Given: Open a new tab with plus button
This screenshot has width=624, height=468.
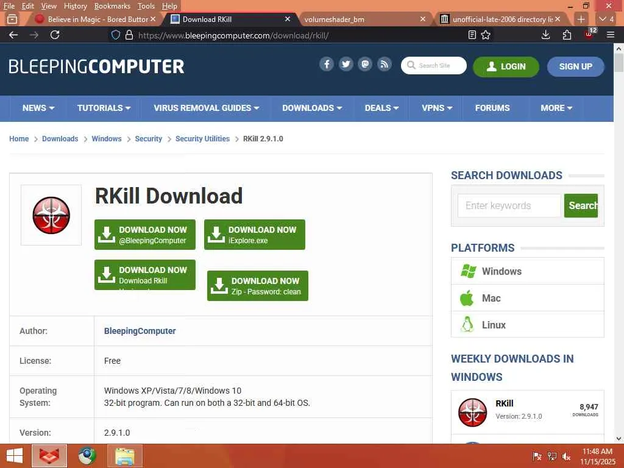Looking at the screenshot, I should pos(581,19).
